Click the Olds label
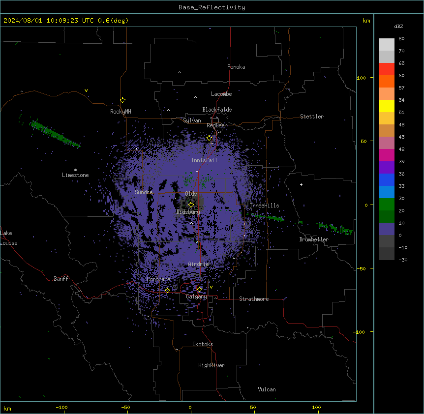The image size is (424, 414). [x=191, y=194]
